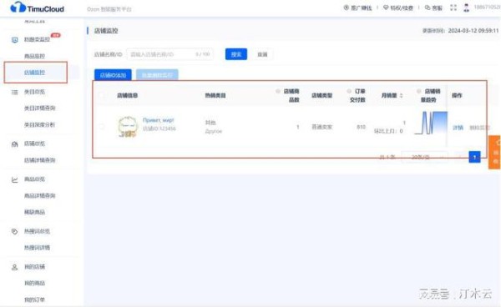Click the TimuCloud logo

coord(37,8)
